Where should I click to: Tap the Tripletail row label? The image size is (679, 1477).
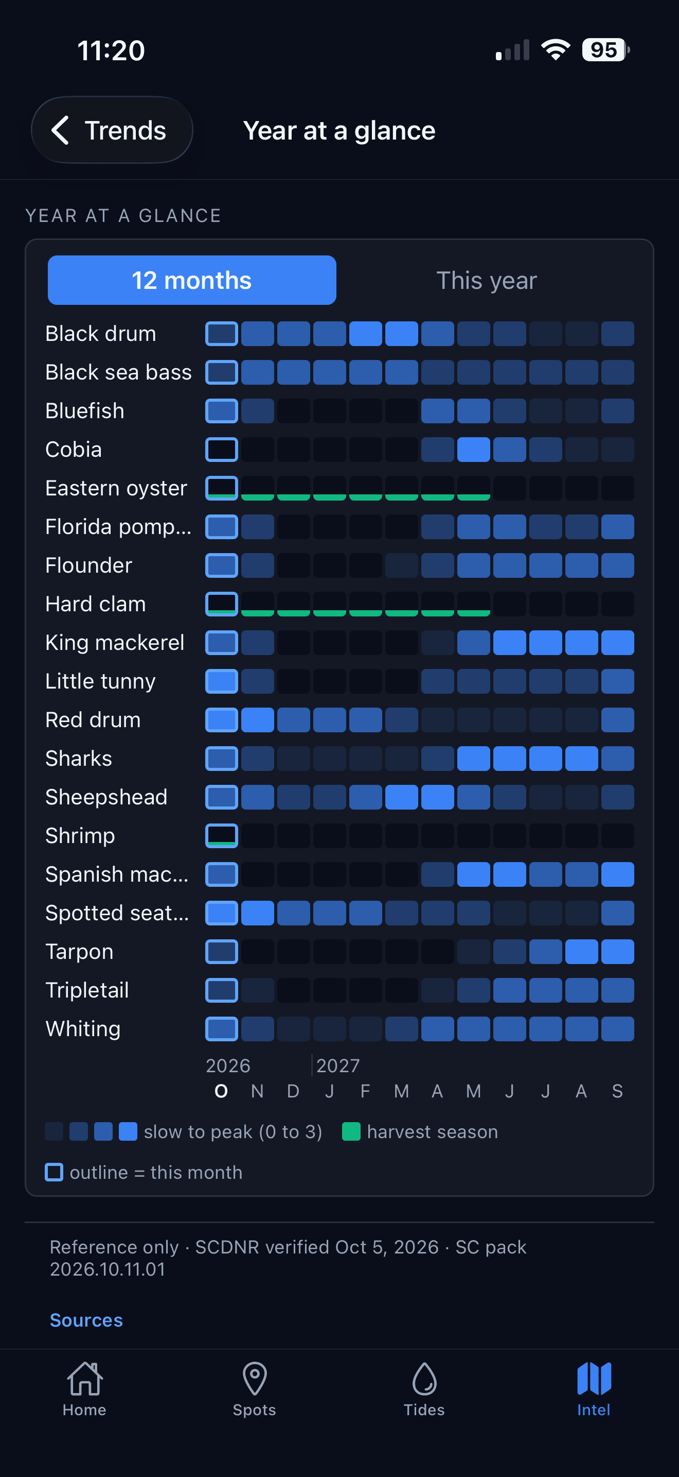pyautogui.click(x=87, y=990)
